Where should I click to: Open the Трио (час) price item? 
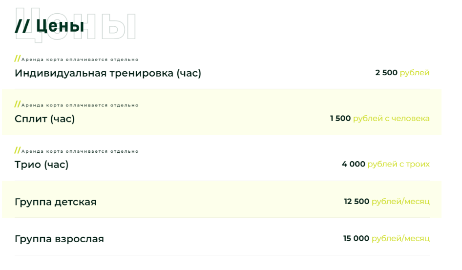point(42,165)
